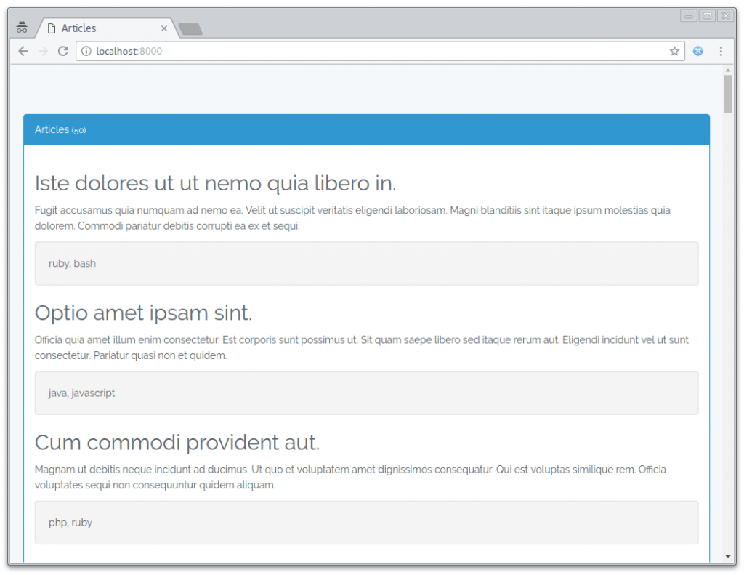Click heading 'Optio amet ipsam sint.'
The height and width of the screenshot is (575, 744).
[x=143, y=313]
